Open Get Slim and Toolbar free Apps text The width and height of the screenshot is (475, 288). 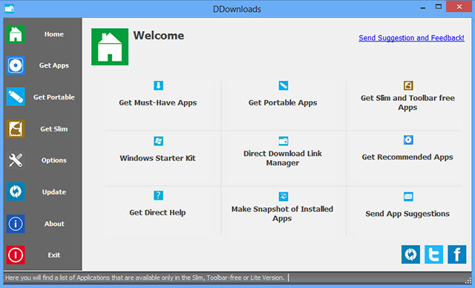tap(407, 102)
